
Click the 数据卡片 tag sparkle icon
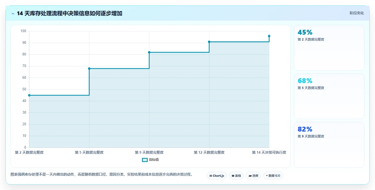(x=267, y=176)
